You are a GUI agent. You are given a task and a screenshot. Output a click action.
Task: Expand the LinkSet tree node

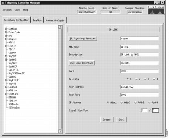click(6, 87)
